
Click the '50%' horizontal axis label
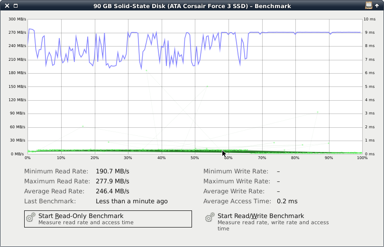point(195,158)
